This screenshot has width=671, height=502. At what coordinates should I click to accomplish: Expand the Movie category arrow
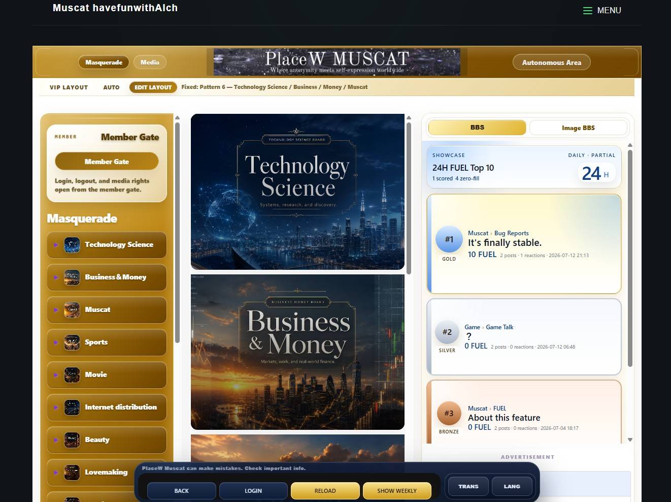tap(56, 375)
